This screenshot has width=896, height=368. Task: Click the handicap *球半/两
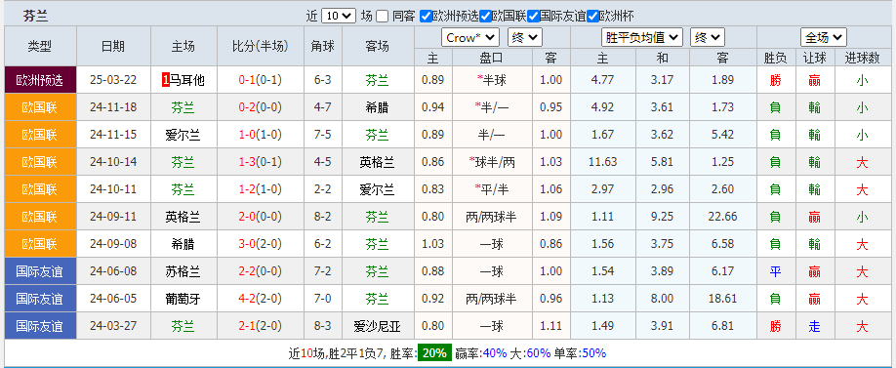[x=491, y=162]
